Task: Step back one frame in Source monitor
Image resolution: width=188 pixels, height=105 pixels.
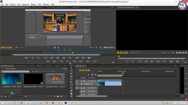Action: pos(52,58)
